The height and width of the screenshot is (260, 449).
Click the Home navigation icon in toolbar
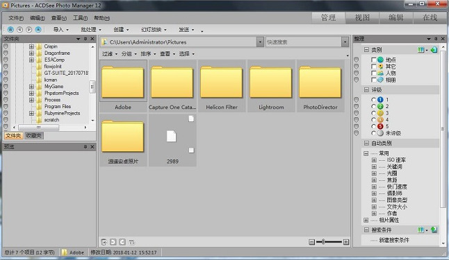(10, 29)
